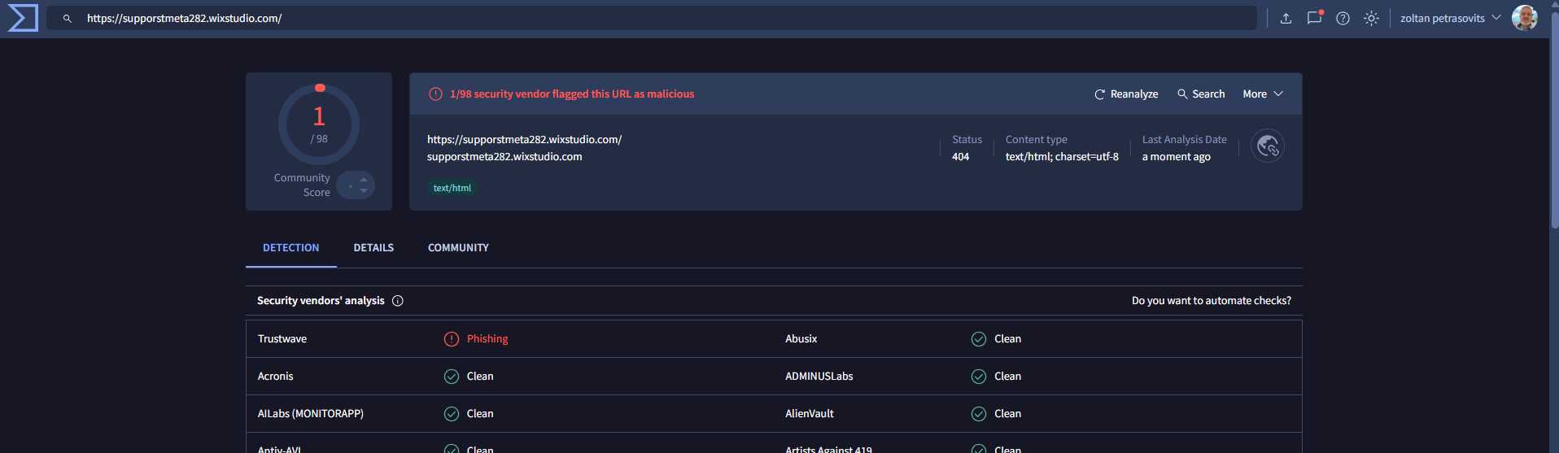This screenshot has width=1559, height=453.
Task: Select the ADMINUSLabs vendor name
Action: pos(819,377)
